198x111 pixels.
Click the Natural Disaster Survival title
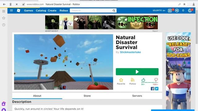127,43
